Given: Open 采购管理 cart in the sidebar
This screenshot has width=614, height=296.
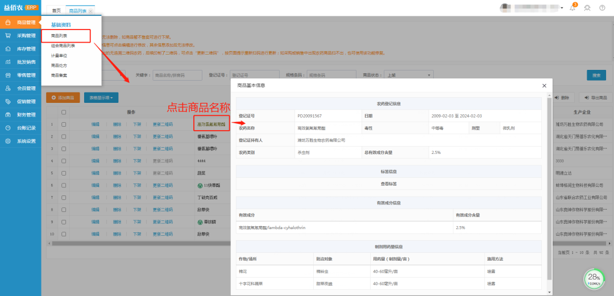Looking at the screenshot, I should coord(20,36).
